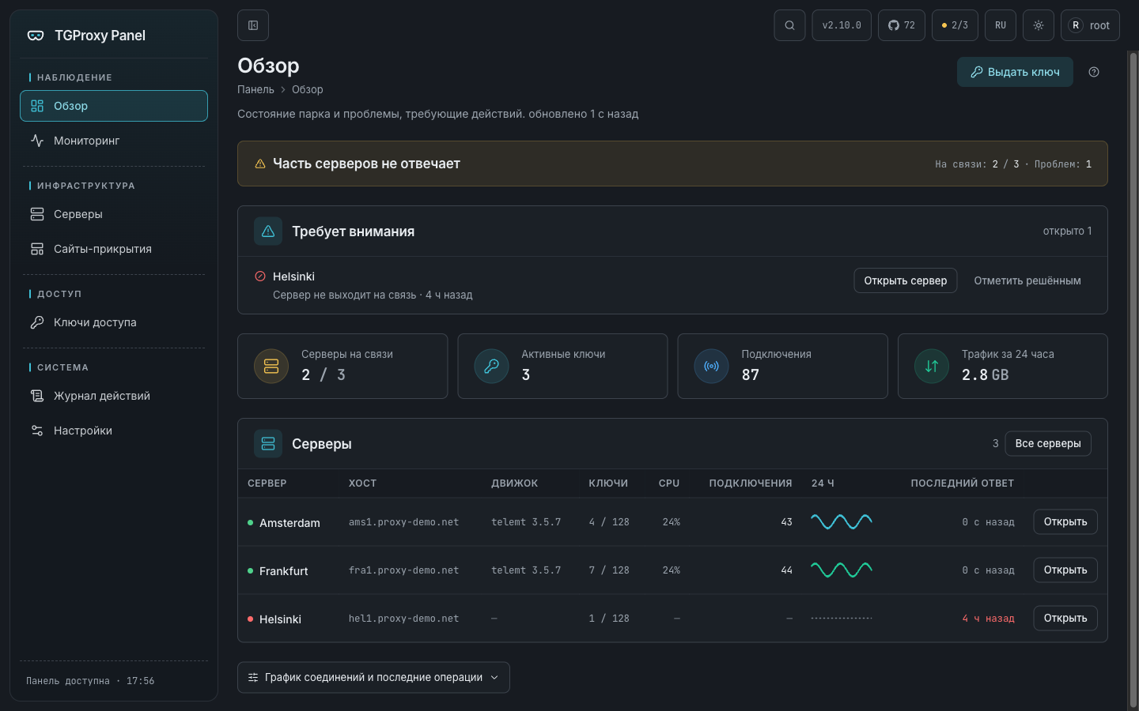Click the Подключения signal icon
This screenshot has width=1139, height=711.
[x=711, y=367]
